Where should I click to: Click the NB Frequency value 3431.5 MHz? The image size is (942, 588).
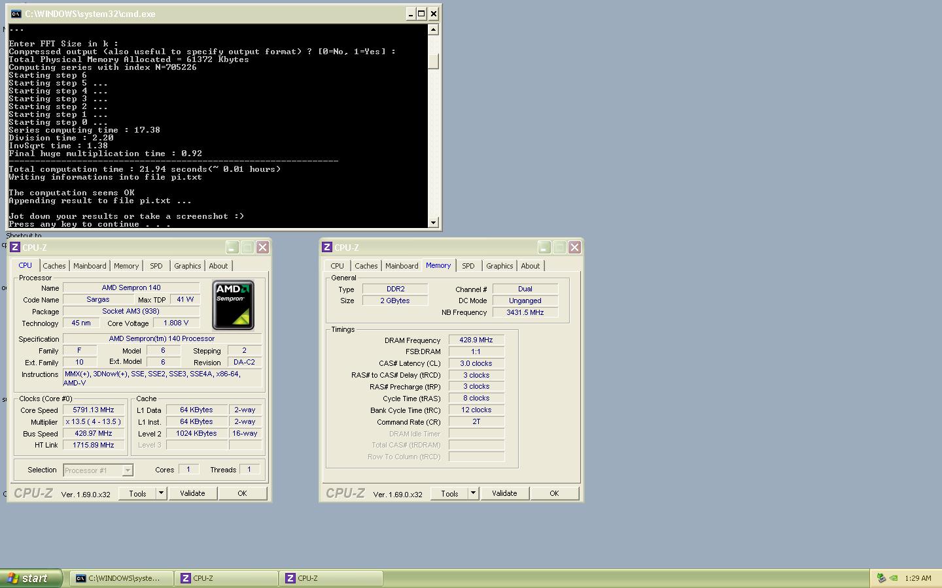(x=525, y=312)
